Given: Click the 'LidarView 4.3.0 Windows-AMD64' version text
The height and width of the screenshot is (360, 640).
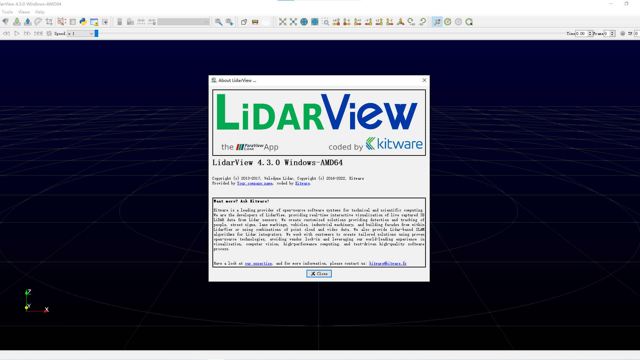Looking at the screenshot, I should (x=277, y=163).
